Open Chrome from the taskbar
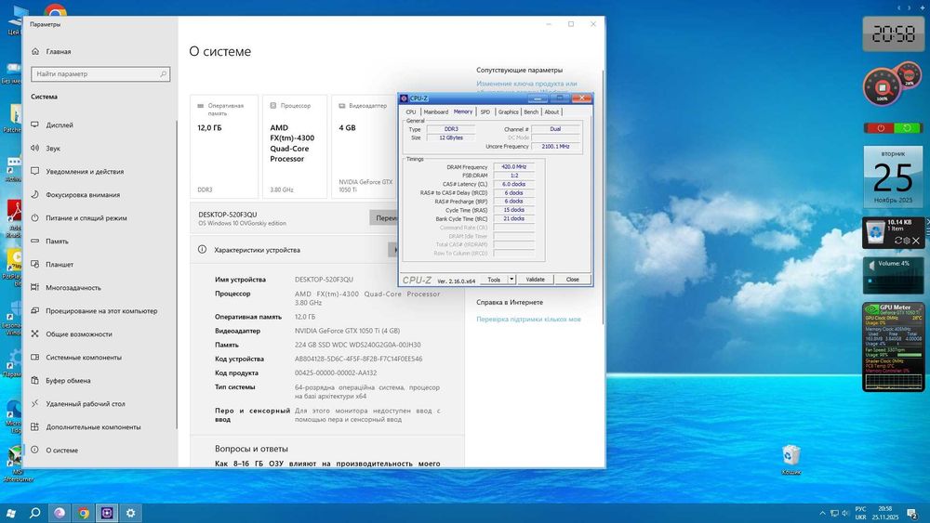The image size is (930, 523). [x=84, y=513]
